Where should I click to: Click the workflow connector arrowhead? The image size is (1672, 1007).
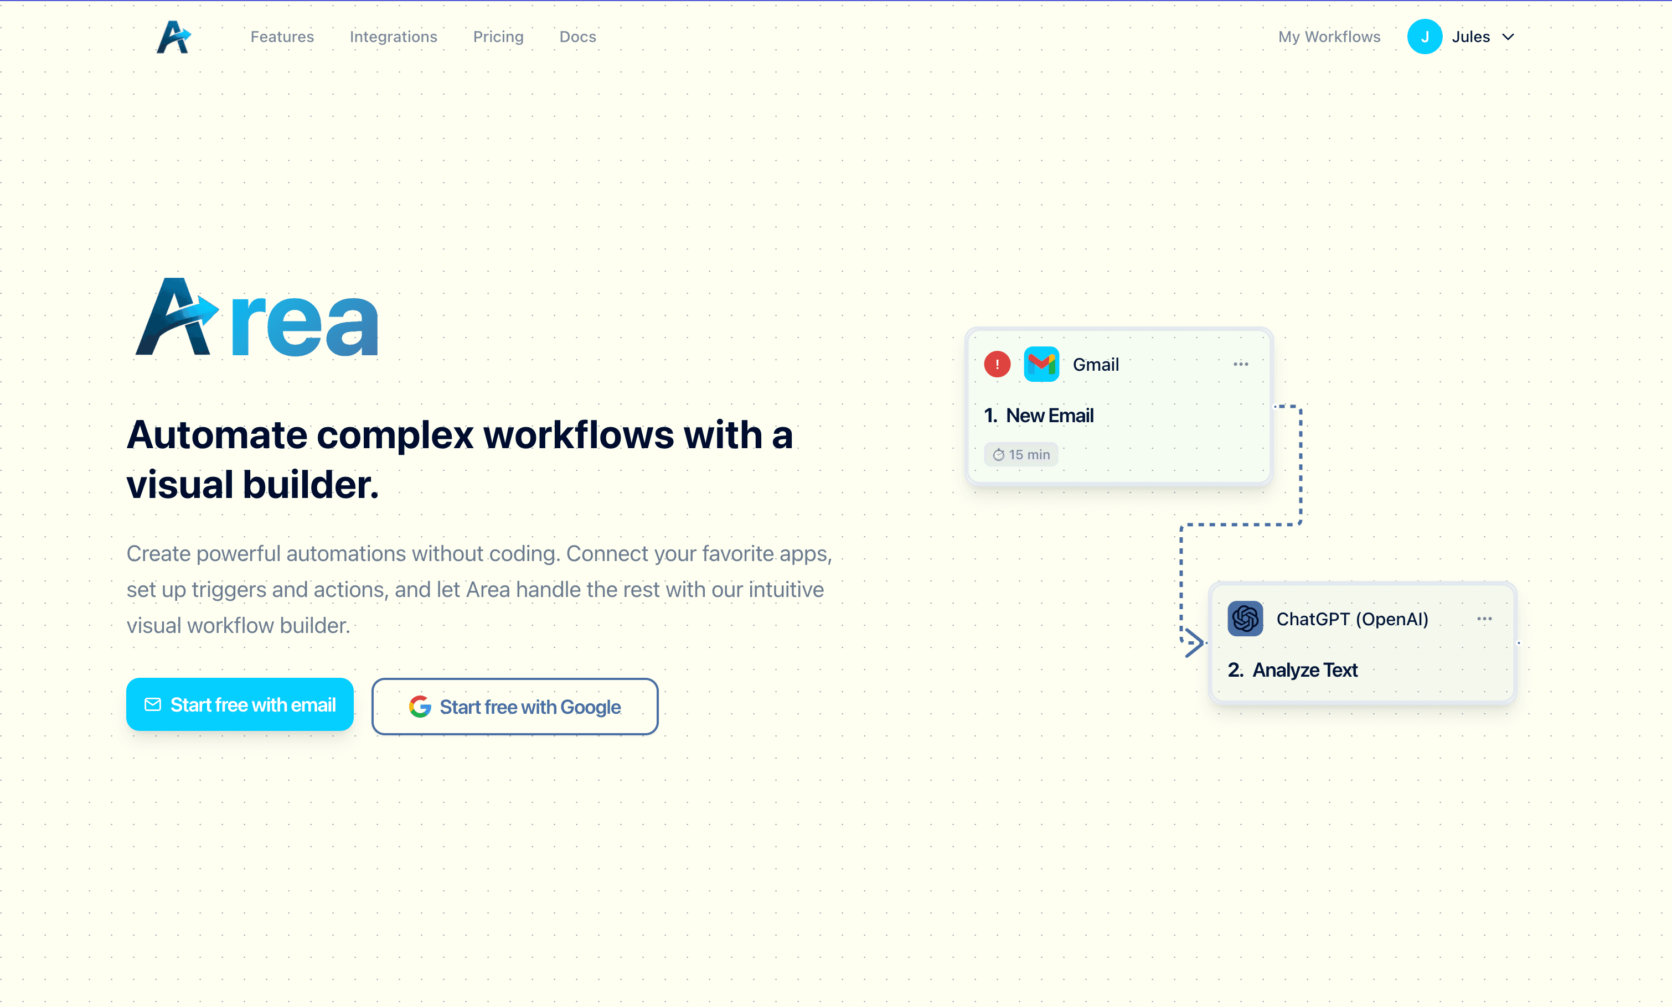tap(1194, 642)
